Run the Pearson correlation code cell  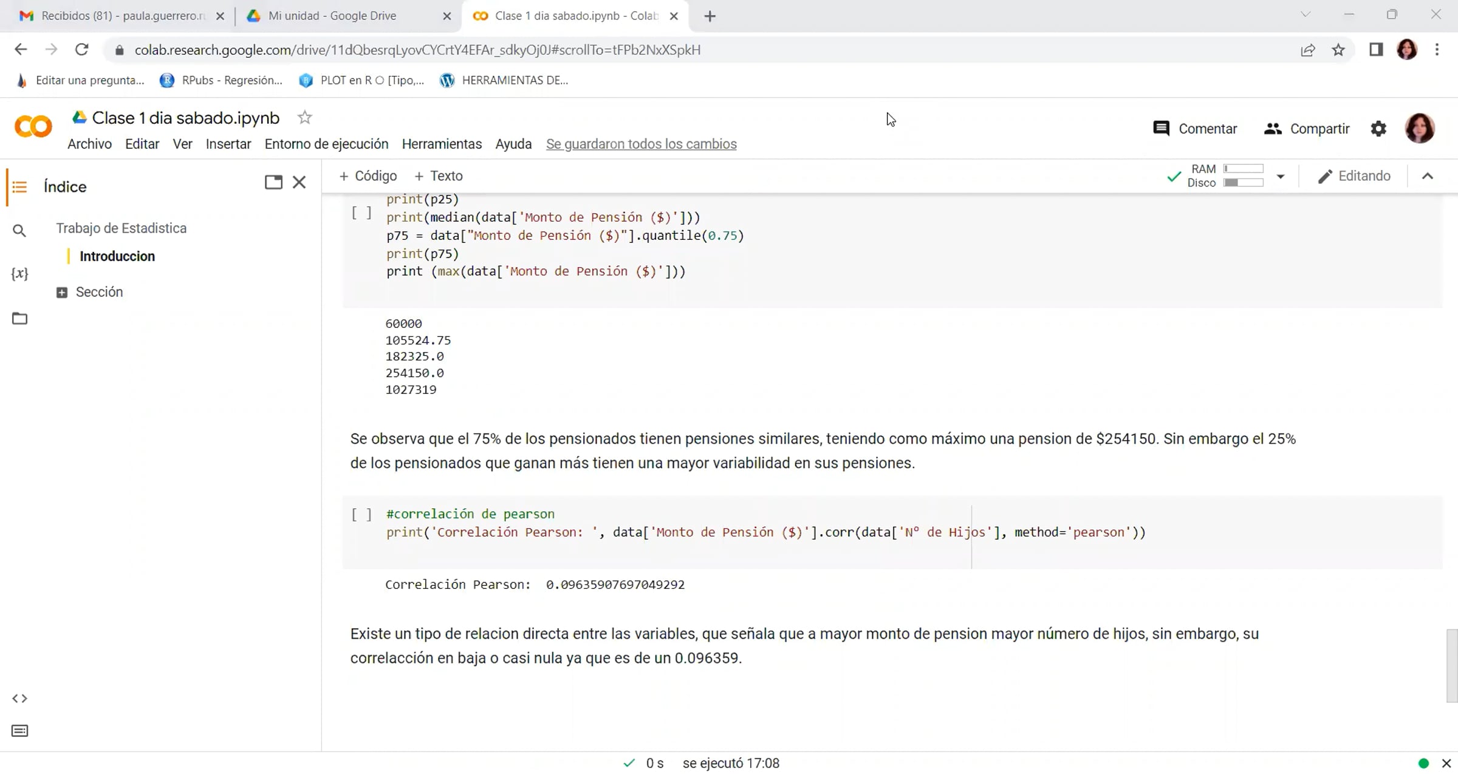tap(361, 515)
